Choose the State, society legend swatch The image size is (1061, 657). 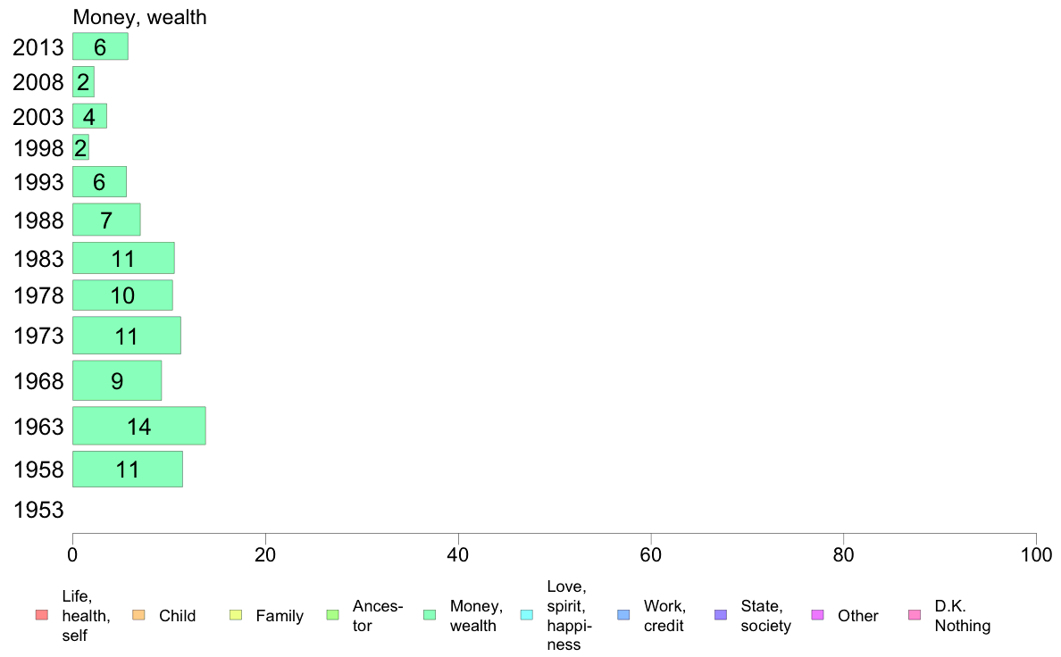click(x=721, y=615)
